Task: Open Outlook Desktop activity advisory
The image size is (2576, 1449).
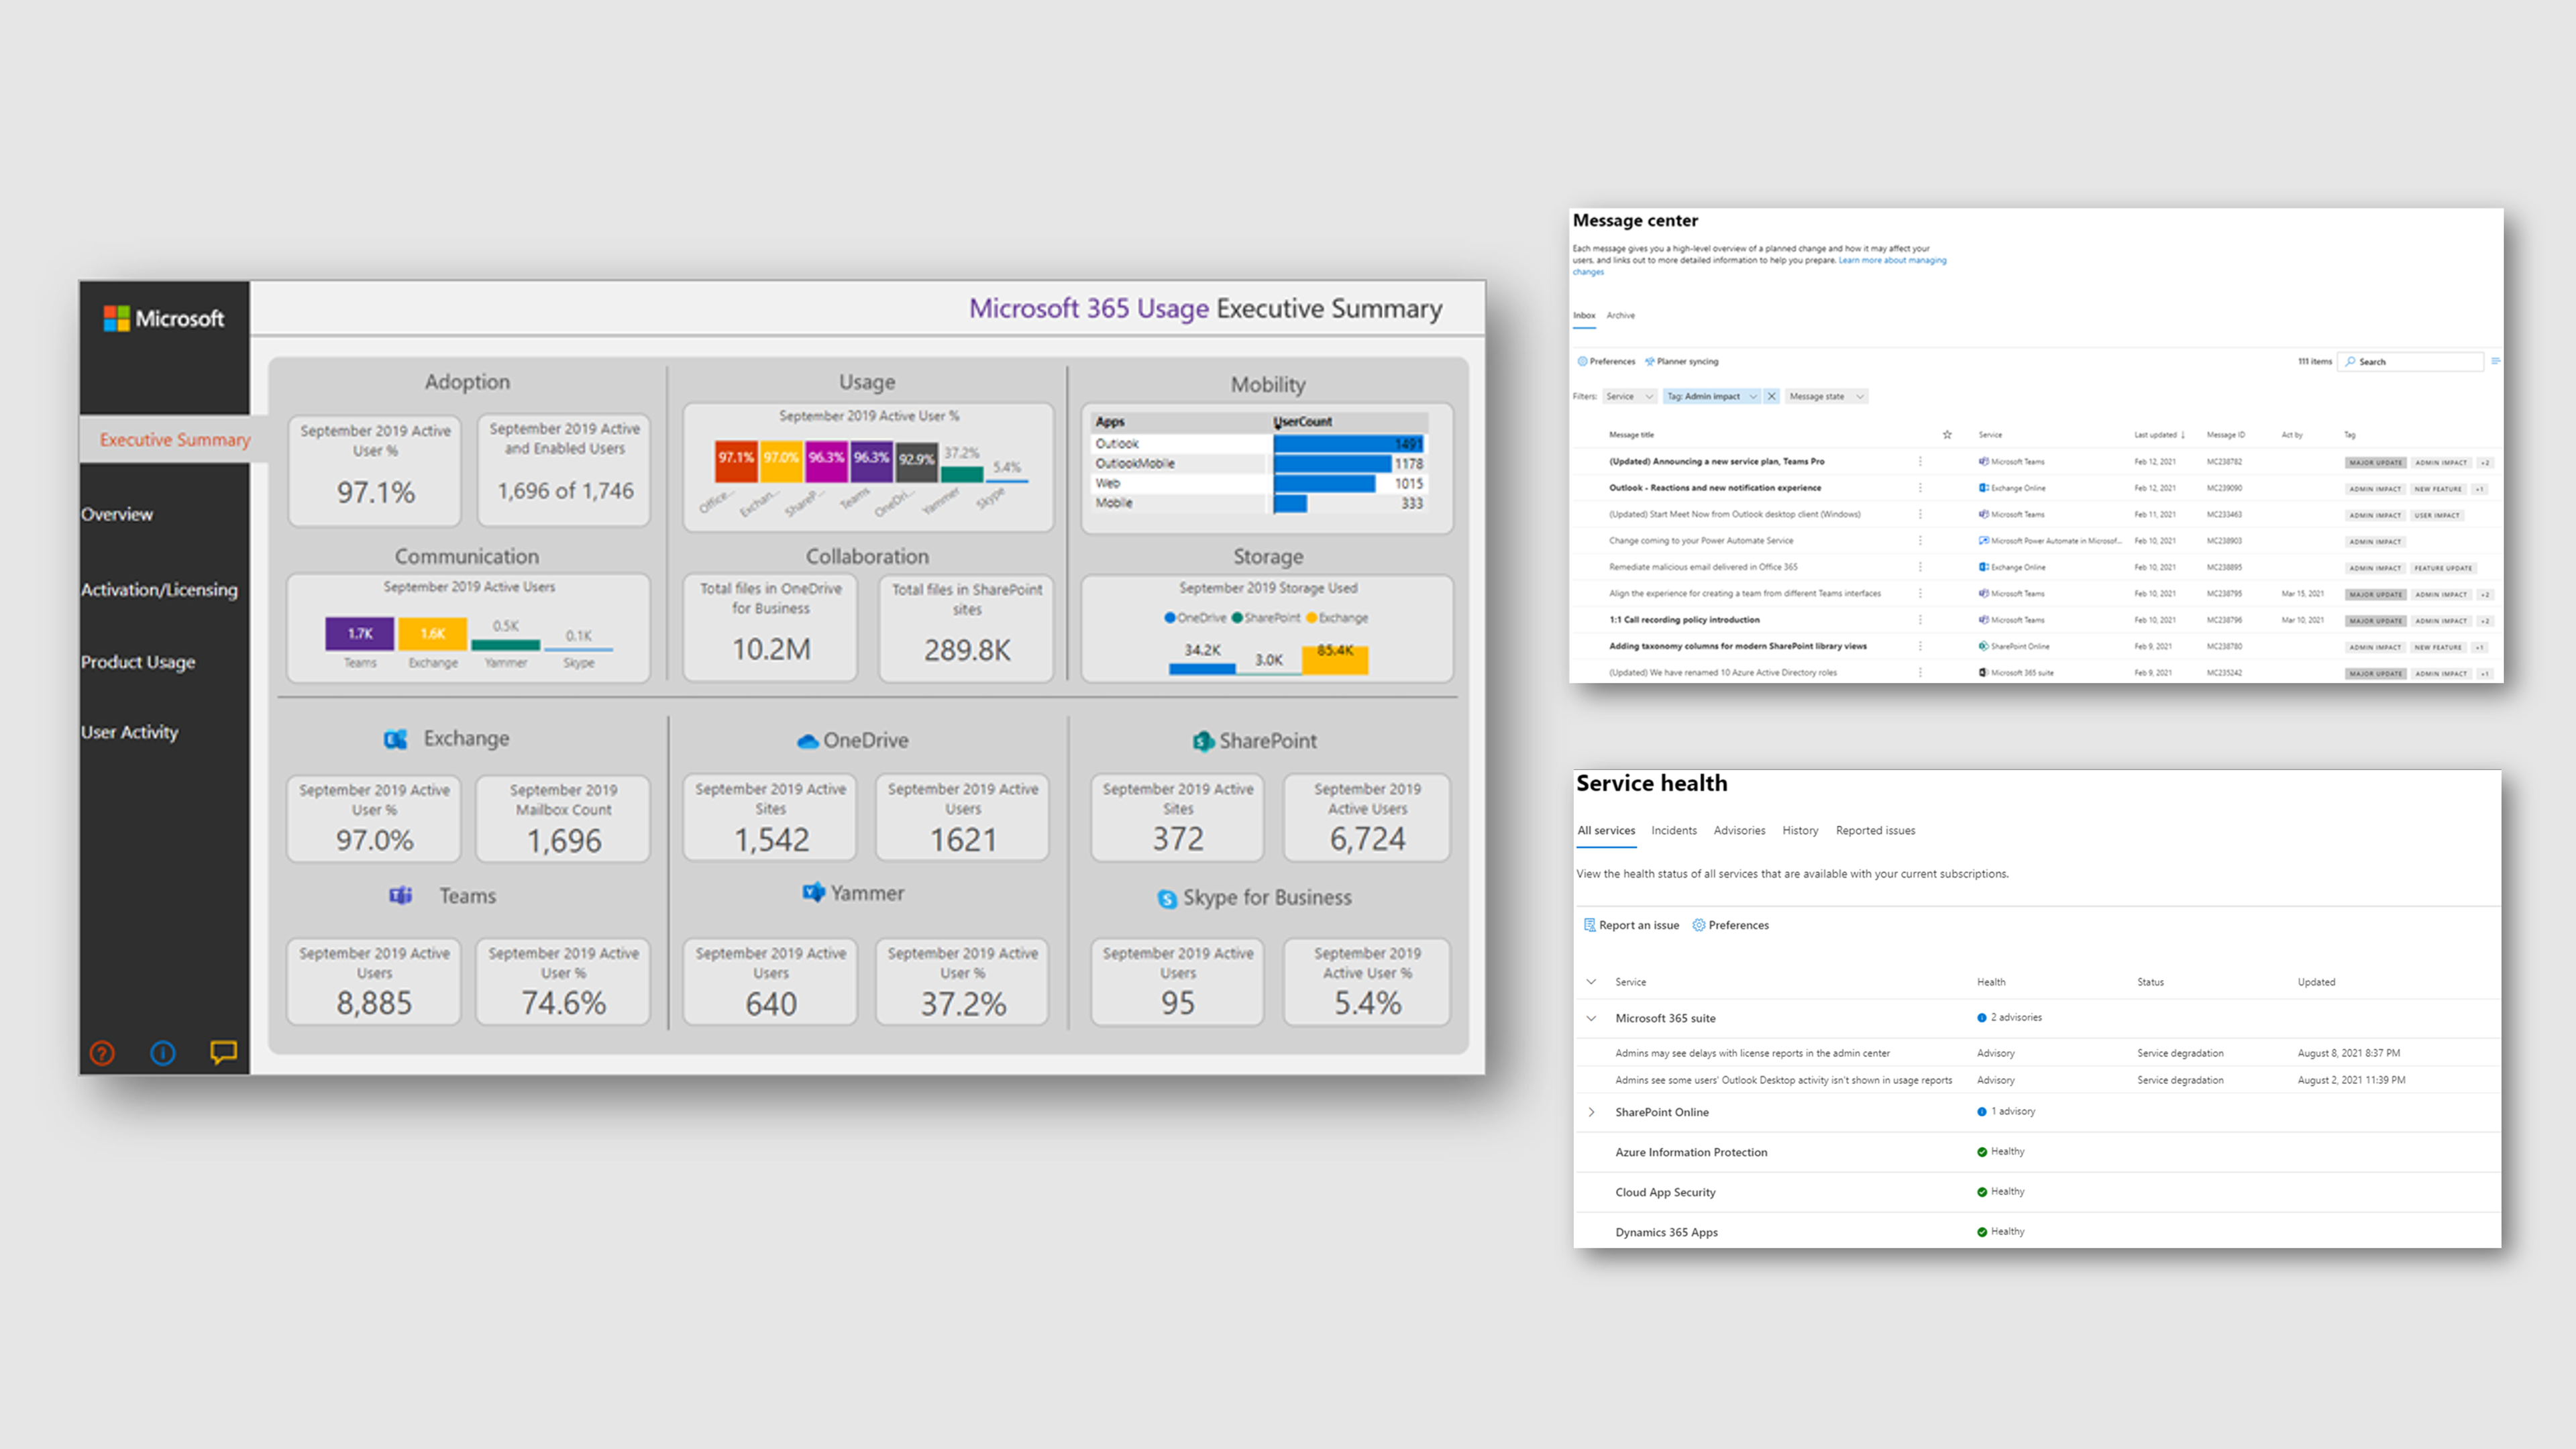Action: (1783, 1080)
